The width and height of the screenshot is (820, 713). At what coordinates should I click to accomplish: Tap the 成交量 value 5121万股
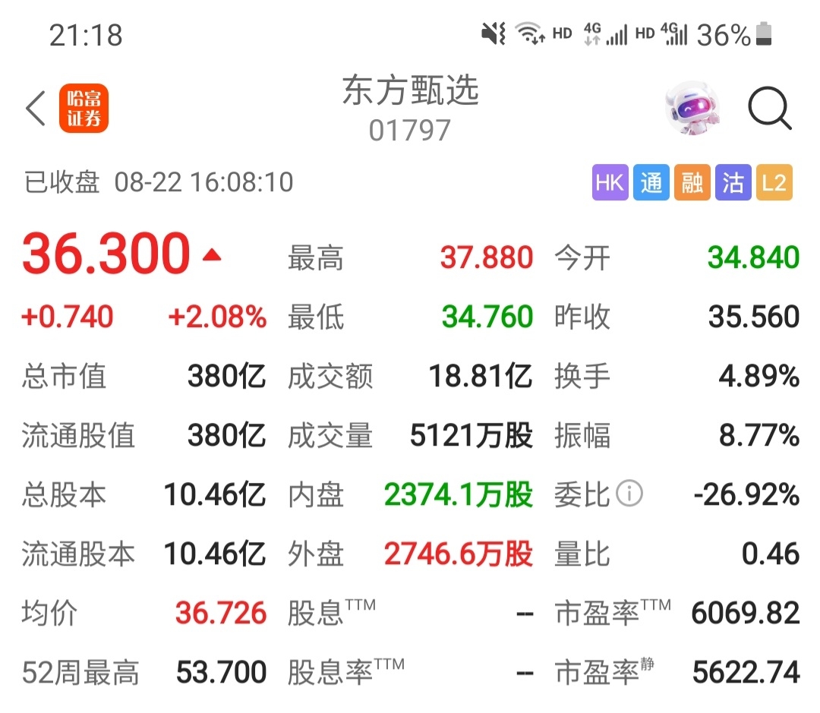471,435
